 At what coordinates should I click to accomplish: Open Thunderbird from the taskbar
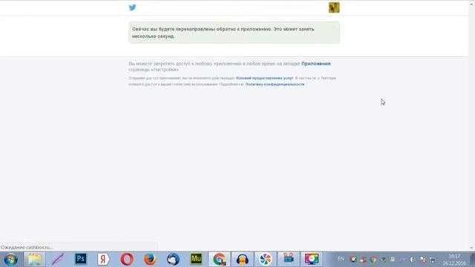173,260
